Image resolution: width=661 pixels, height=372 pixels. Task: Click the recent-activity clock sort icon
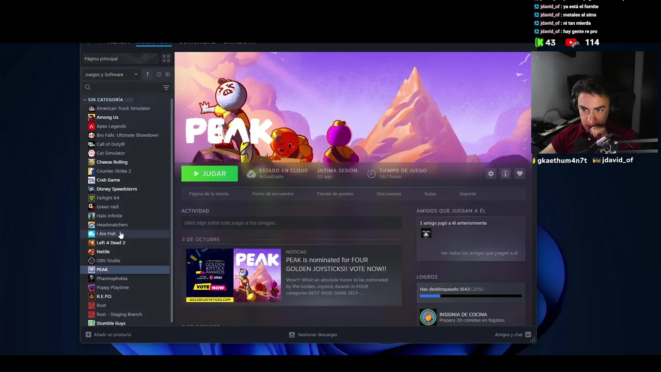(x=159, y=74)
